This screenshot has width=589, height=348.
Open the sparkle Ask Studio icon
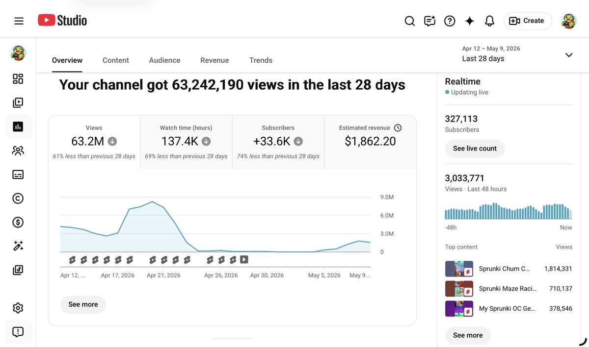coord(470,21)
